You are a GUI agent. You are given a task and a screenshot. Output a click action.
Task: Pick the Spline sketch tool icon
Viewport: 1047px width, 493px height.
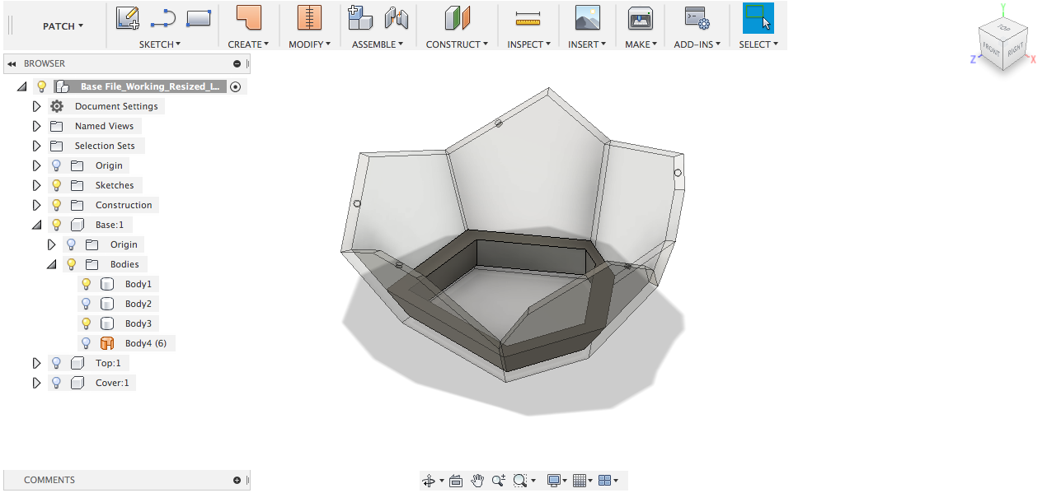pyautogui.click(x=163, y=18)
